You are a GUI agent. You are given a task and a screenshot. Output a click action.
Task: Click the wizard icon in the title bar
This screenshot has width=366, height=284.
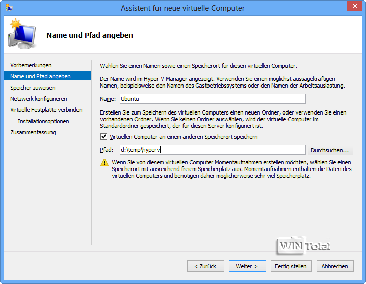8,8
